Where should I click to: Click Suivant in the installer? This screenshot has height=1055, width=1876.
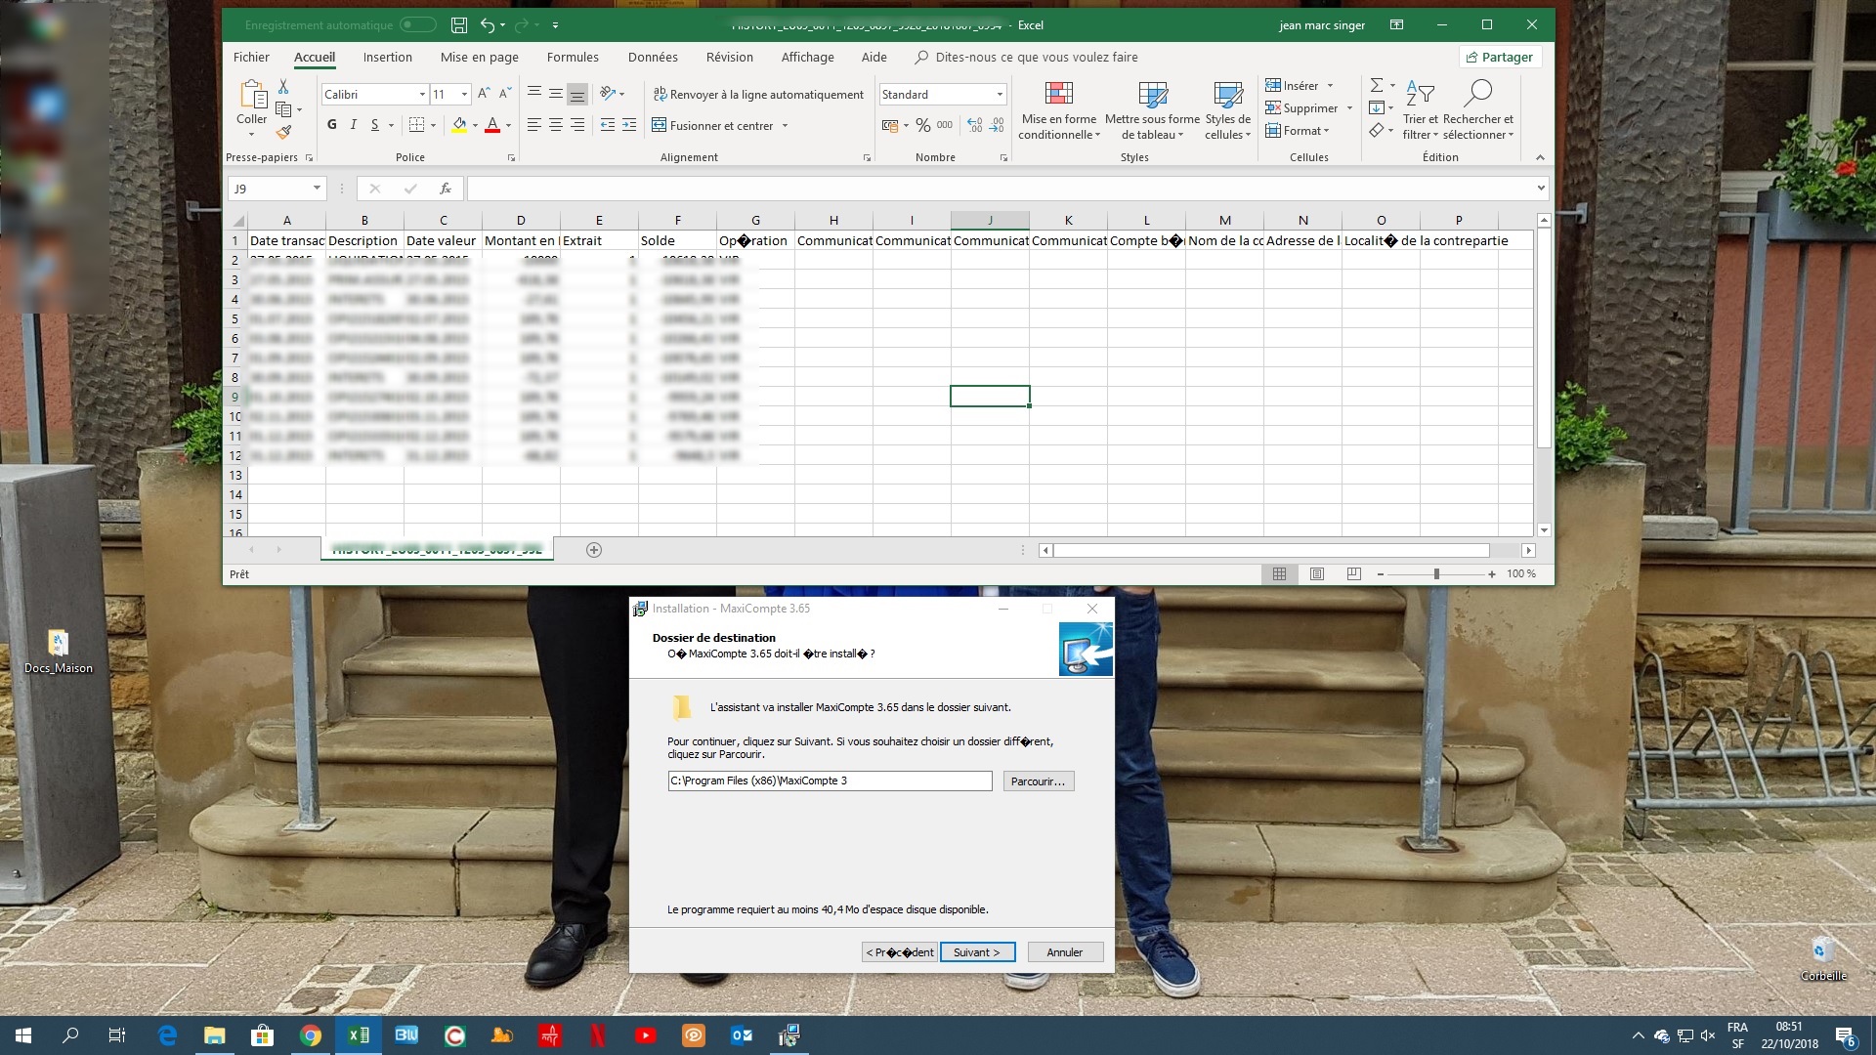click(977, 952)
